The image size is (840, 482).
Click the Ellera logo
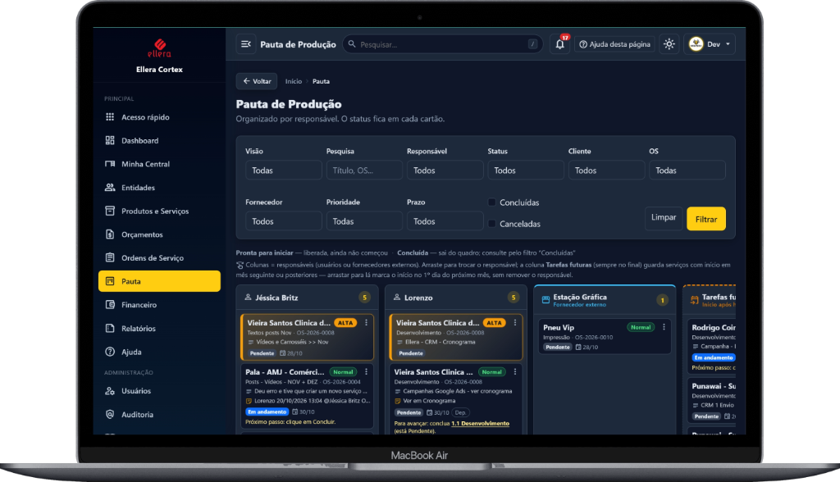point(159,48)
